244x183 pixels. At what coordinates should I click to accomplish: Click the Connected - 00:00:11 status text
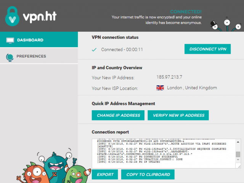click(122, 50)
